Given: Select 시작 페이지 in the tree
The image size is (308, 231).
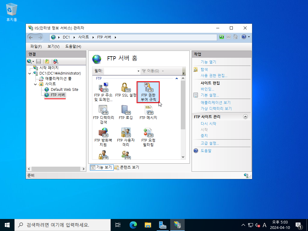Looking at the screenshot, I should click(x=49, y=68).
